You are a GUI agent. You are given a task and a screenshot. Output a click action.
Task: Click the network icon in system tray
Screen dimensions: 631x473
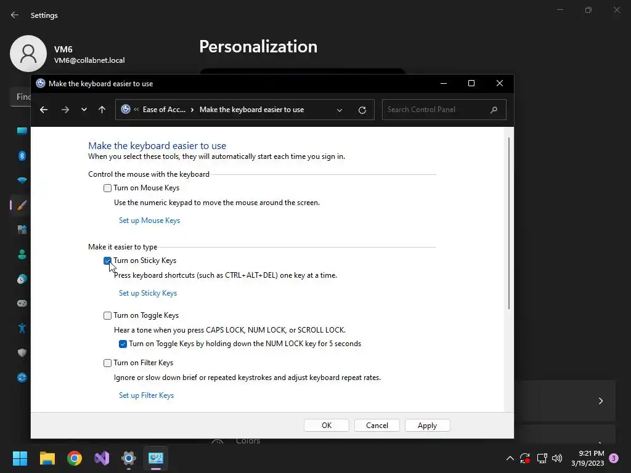point(542,458)
